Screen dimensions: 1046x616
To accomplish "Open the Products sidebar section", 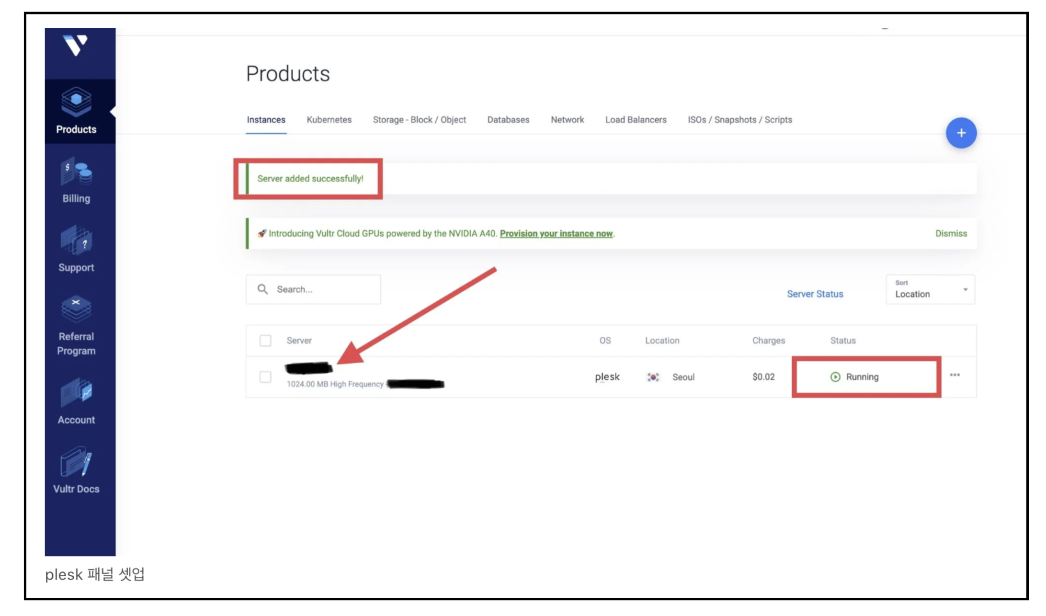I will (76, 111).
